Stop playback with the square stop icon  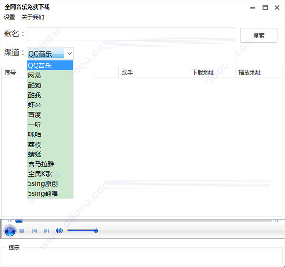(x=22, y=230)
